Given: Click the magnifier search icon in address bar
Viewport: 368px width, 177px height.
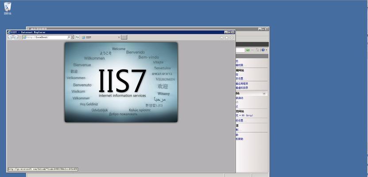Looking at the screenshot, I should [69, 37].
